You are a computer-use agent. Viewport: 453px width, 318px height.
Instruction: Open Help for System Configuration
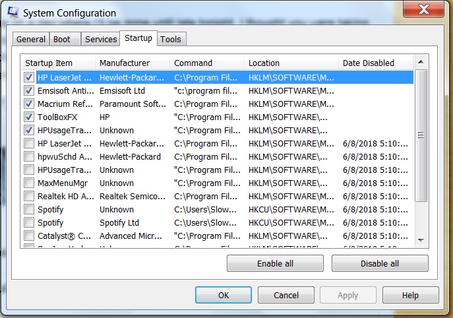coord(410,295)
